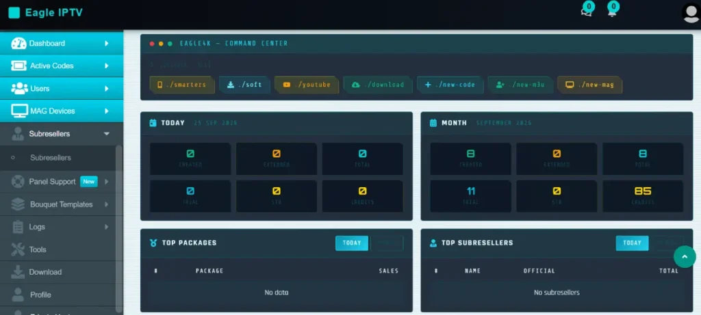Click the monthly CREATED value 8
This screenshot has height=315, width=701.
(x=471, y=154)
